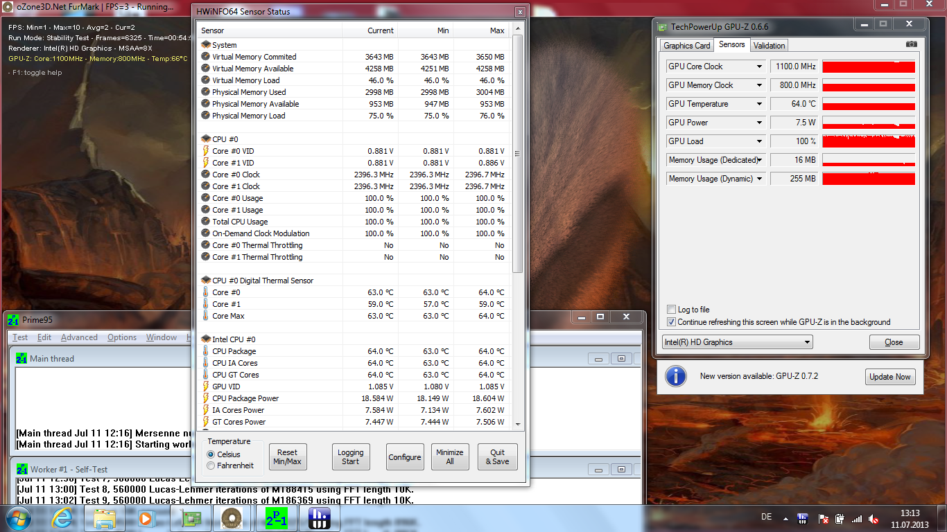Open the network signal icon in the tray

tap(857, 518)
